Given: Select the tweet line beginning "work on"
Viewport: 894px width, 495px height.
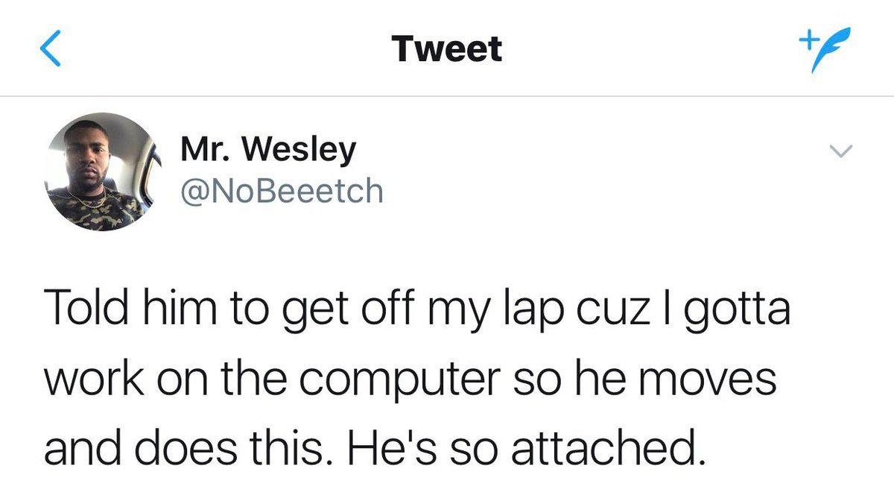Looking at the screenshot, I should [410, 379].
